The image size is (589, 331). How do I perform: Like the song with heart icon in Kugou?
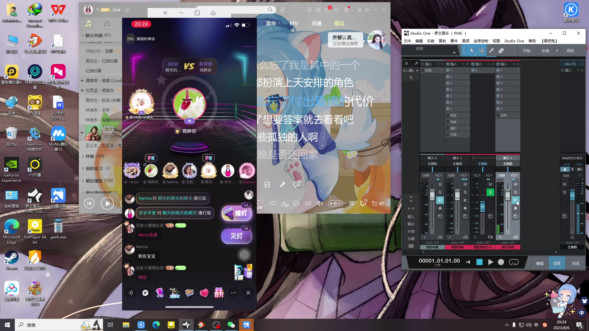tap(273, 204)
